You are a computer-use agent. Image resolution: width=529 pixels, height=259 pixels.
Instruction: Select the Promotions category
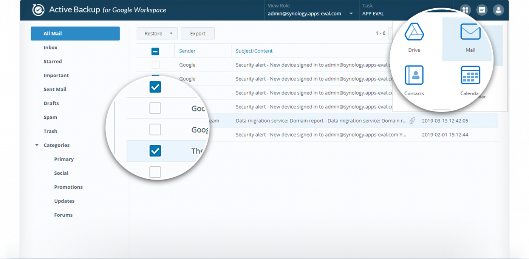click(68, 187)
